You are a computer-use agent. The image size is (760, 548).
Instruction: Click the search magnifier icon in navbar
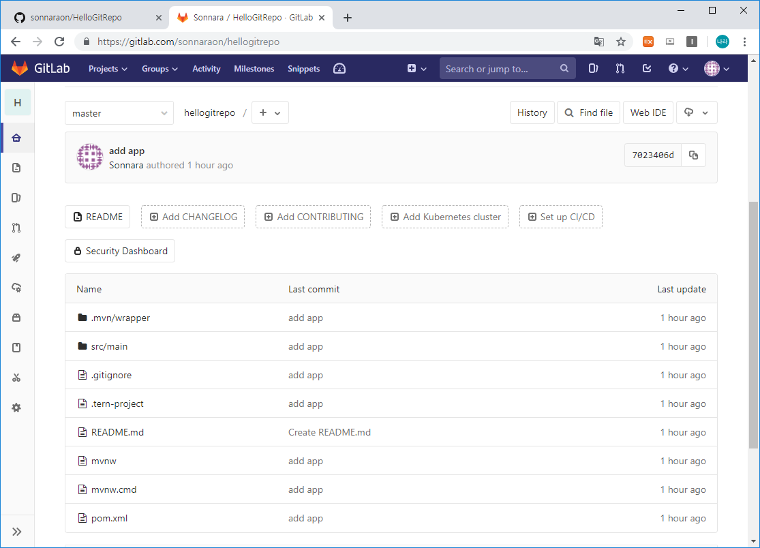564,68
